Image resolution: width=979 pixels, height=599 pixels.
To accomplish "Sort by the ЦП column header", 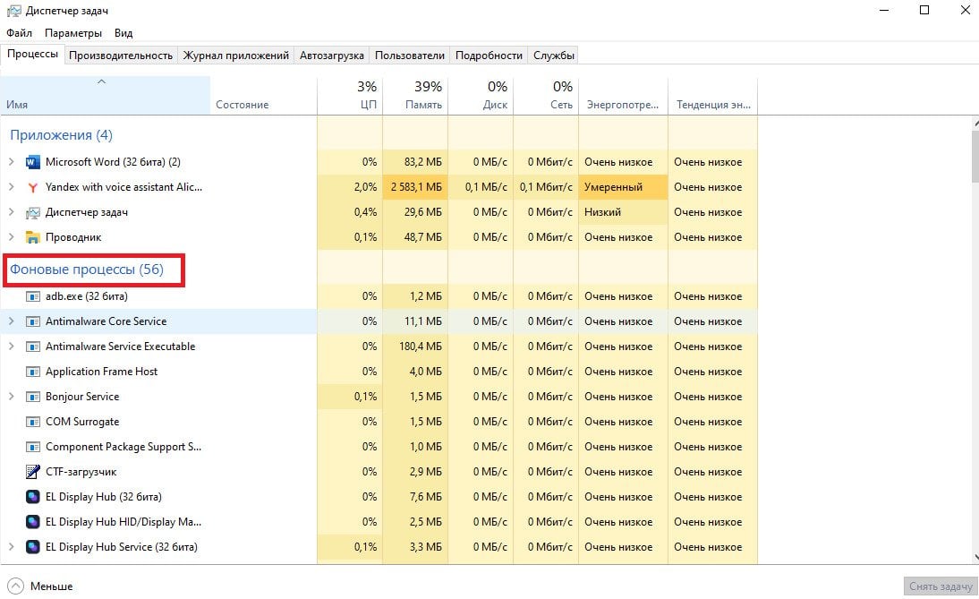I will [x=350, y=96].
